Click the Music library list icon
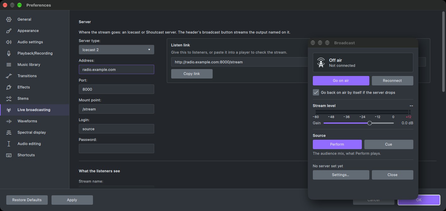The image size is (446, 211). pos(9,65)
